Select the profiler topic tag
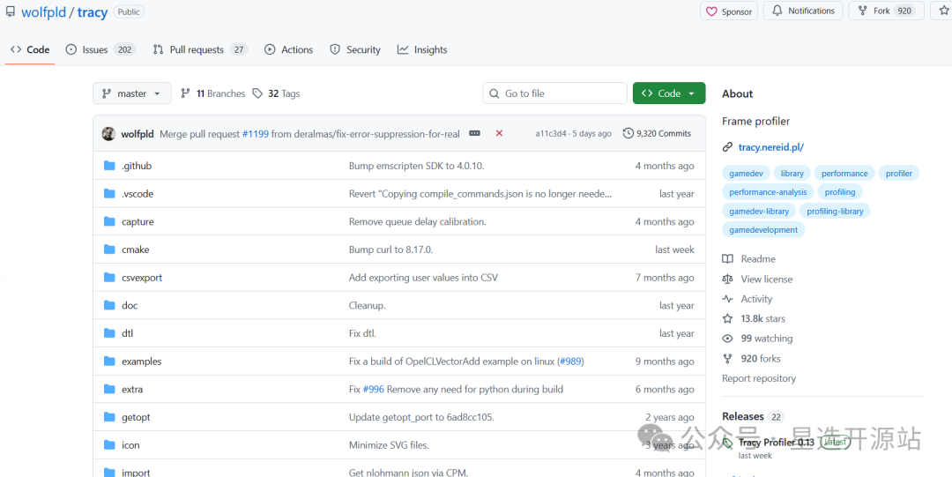Viewport: 952px width, 477px height. 898,173
